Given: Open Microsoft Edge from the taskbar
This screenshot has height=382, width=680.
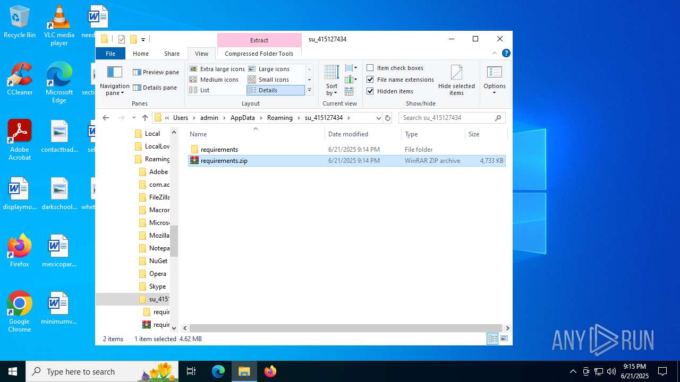Looking at the screenshot, I should (x=218, y=371).
